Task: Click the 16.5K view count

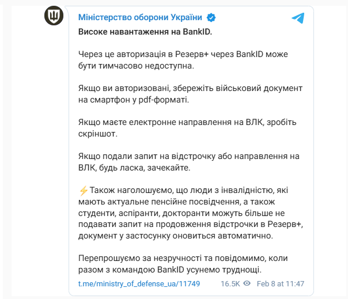Action: (x=230, y=284)
